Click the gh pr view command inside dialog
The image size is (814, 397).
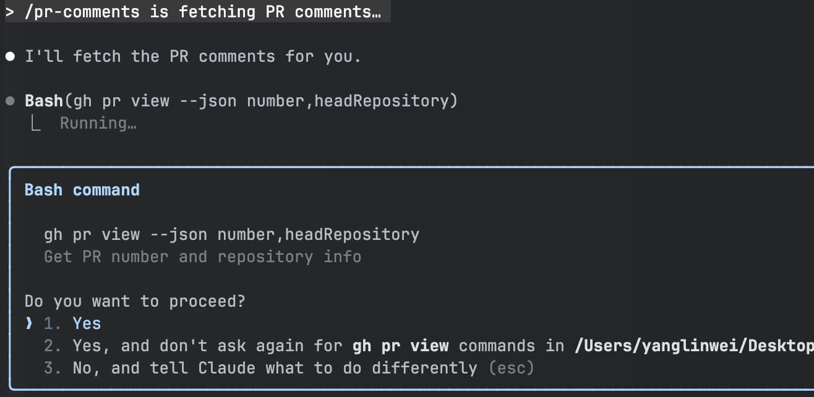point(232,235)
